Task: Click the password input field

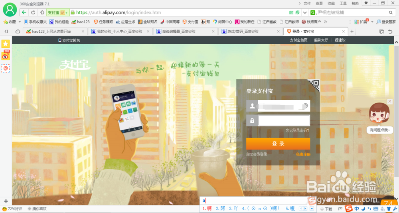Action: tap(284, 120)
